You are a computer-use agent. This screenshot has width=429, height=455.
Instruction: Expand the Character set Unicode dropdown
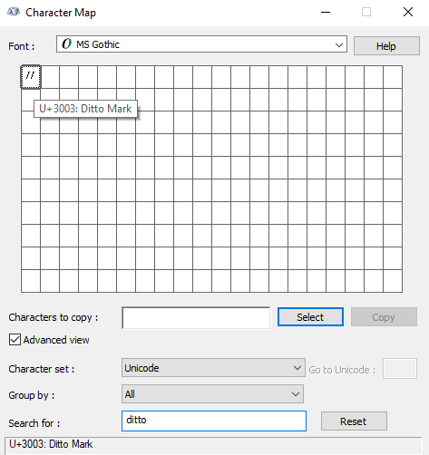[213, 368]
